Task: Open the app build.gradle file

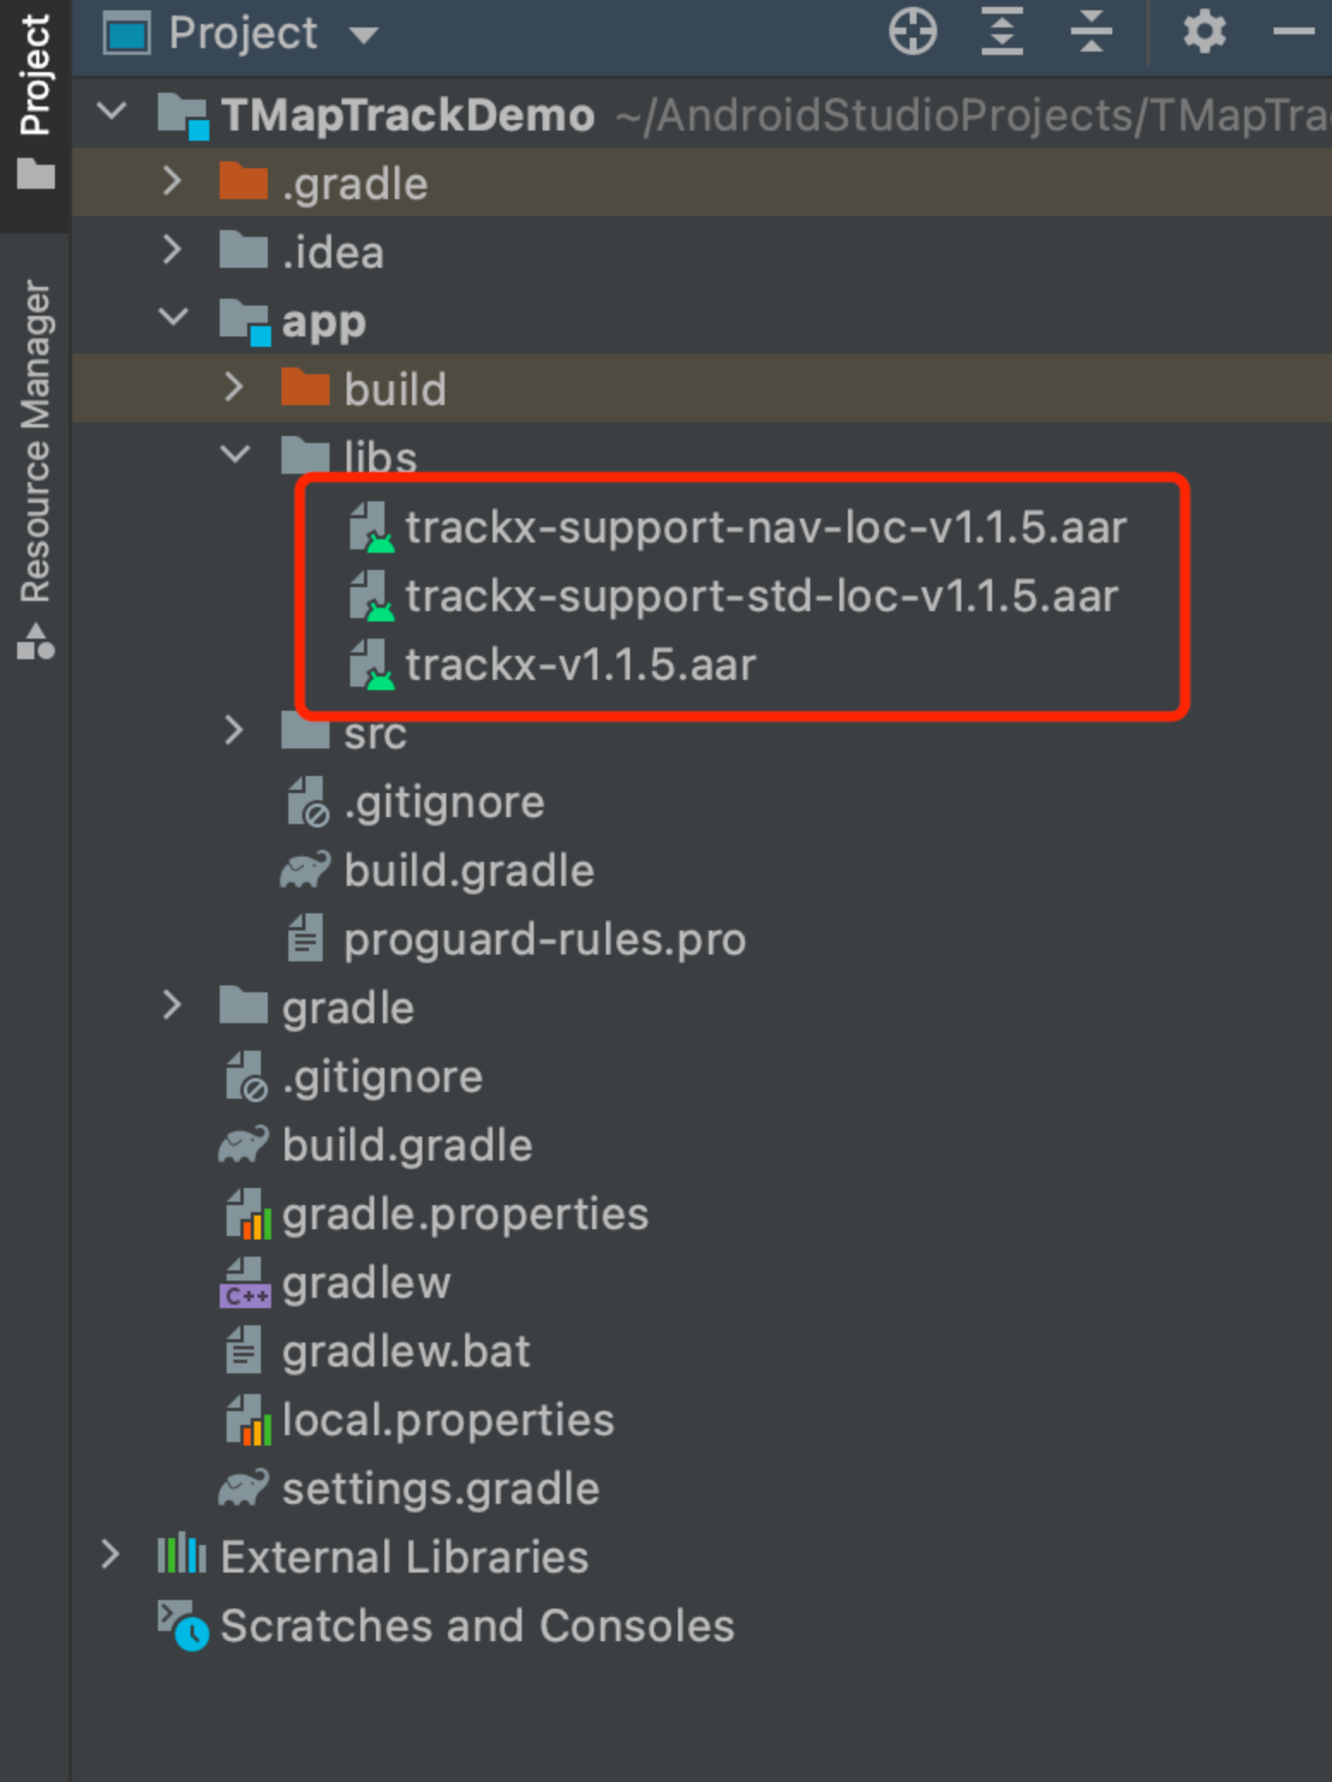Action: [469, 869]
